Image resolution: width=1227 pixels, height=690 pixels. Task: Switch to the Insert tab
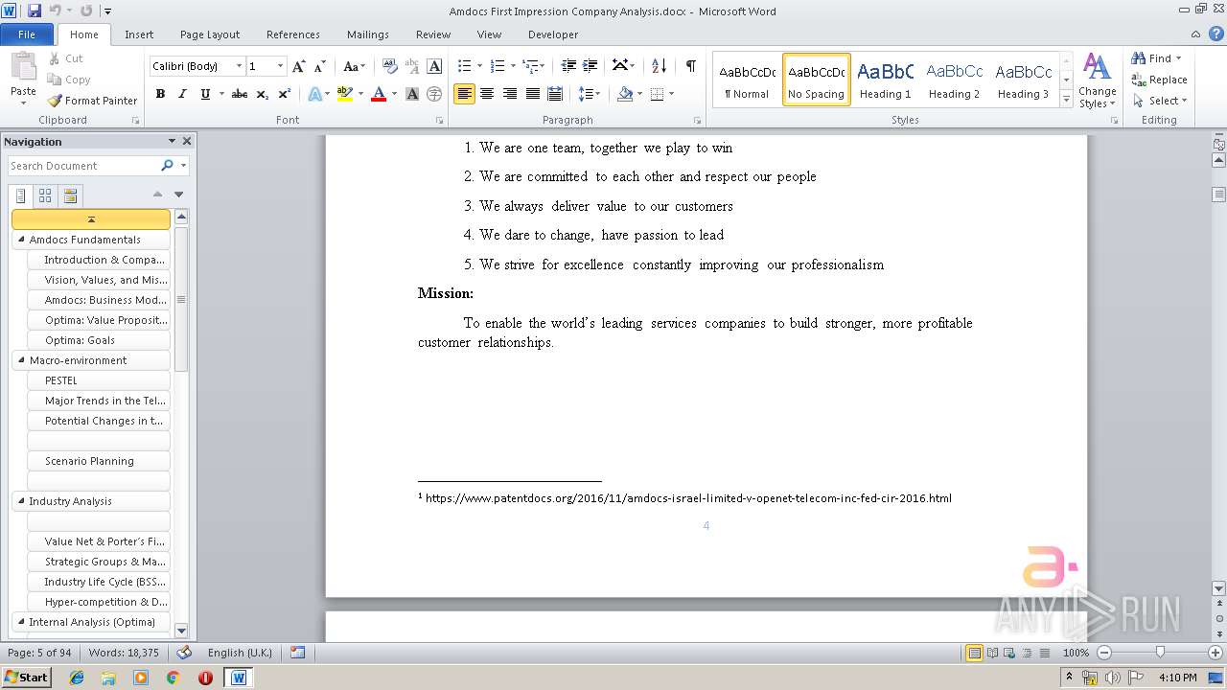pyautogui.click(x=139, y=34)
